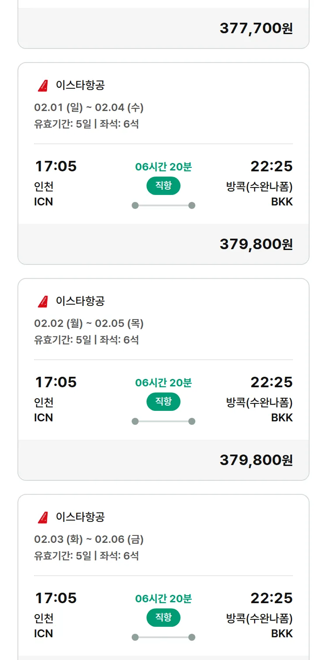
Task: Click the 06시간 20분 duration on 02.03 flight
Action: tap(163, 598)
